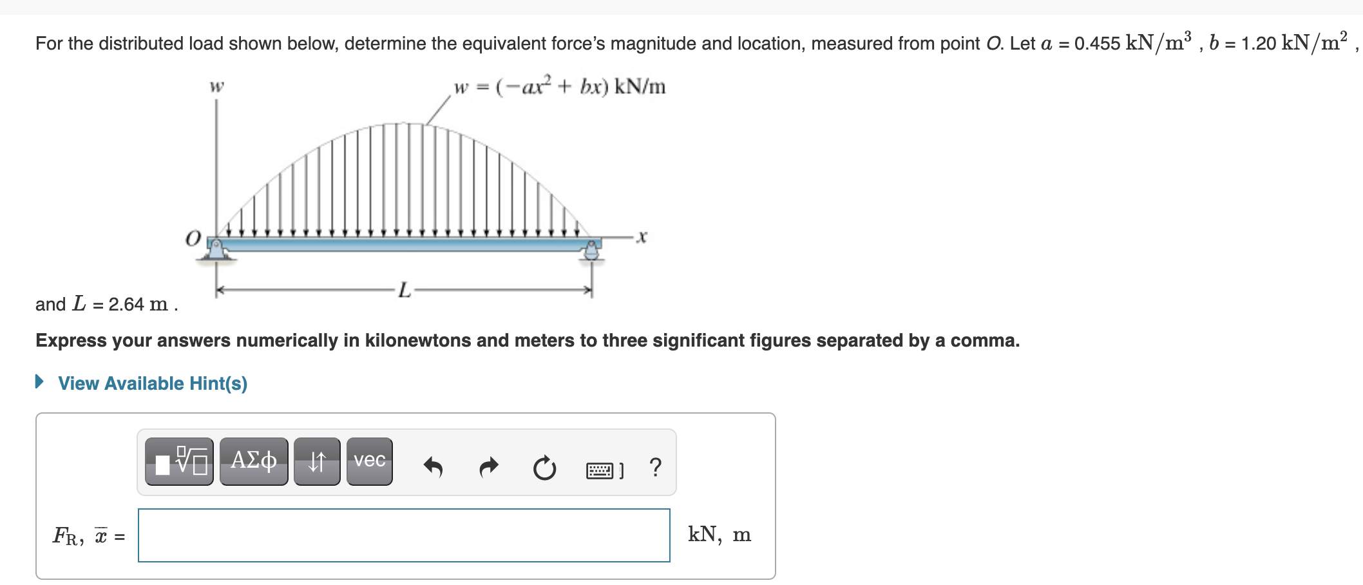Toggle the up/down arrows formatting button
This screenshot has height=585, width=1363.
316,461
